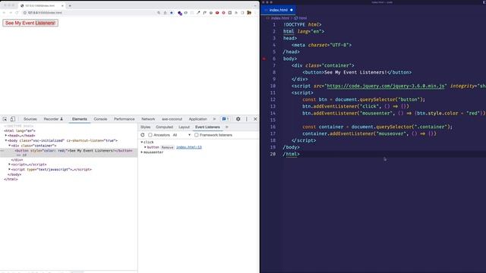The height and width of the screenshot is (273, 486).
Task: Click the first red circular extension icon
Action: (x=217, y=13)
